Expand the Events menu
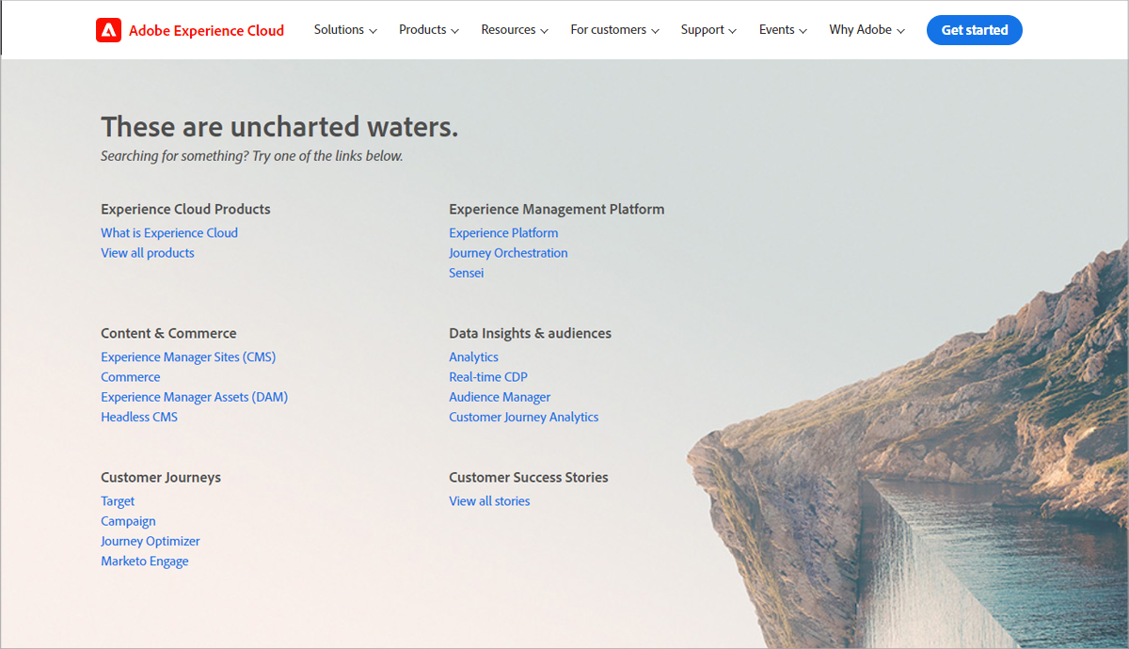This screenshot has width=1129, height=649. (x=783, y=30)
